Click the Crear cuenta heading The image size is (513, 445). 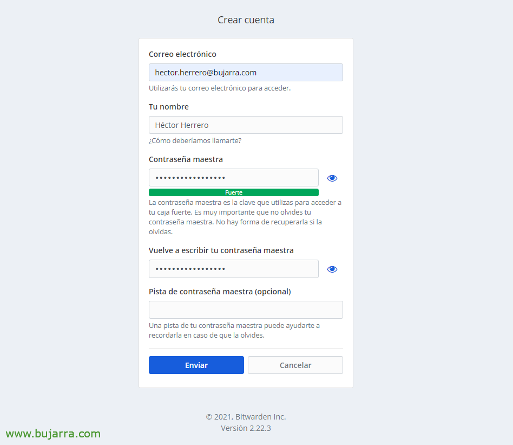(x=246, y=20)
